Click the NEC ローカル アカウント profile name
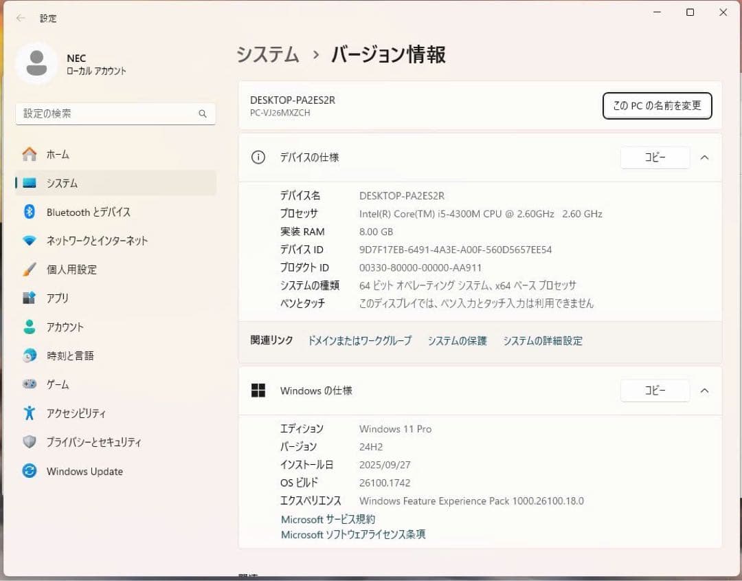Screen dimensions: 742x581 coord(97,65)
